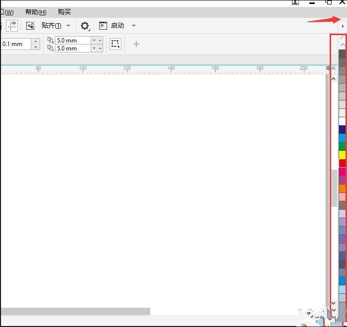Click the 贴齐(T) snap label
The image size is (347, 327).
51,26
